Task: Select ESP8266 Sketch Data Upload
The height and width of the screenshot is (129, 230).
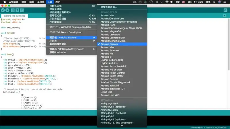Action: click(71, 32)
